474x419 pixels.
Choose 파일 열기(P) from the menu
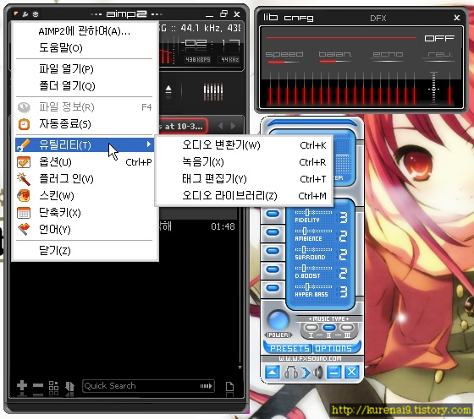85,69
